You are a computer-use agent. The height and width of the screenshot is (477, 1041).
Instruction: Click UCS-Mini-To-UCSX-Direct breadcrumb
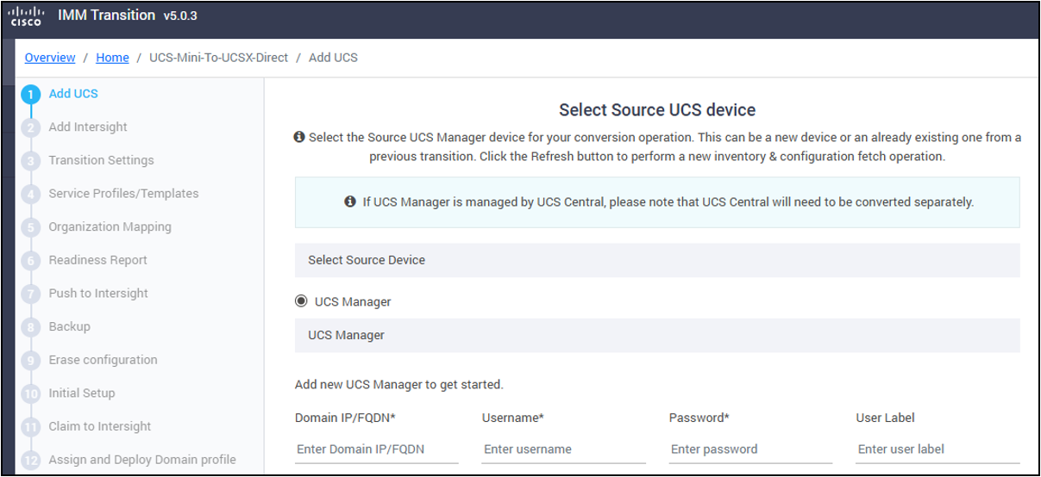point(218,58)
